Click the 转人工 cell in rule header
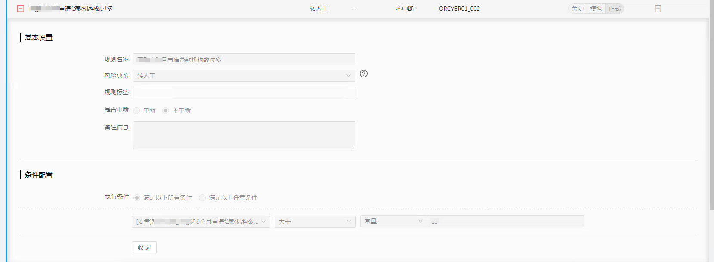 [x=319, y=9]
